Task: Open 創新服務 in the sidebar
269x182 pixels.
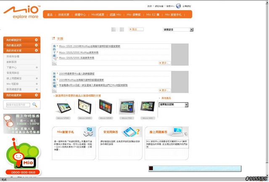Action: point(11,62)
